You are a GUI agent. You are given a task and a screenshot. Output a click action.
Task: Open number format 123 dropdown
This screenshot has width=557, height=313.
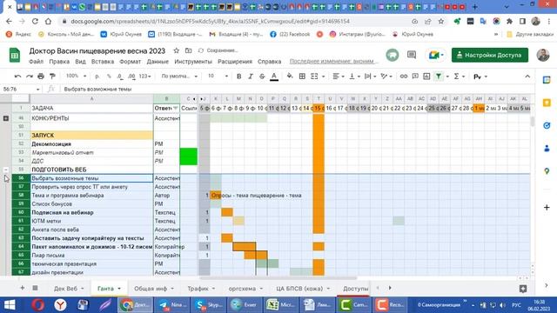point(145,77)
